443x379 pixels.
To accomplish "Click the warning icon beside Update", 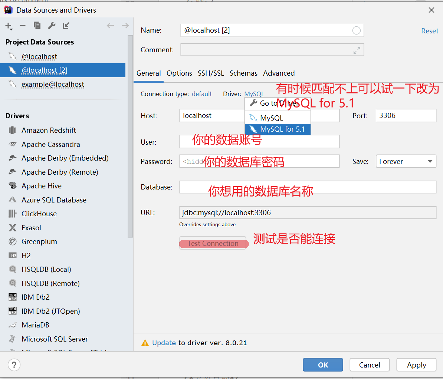I will [x=145, y=343].
